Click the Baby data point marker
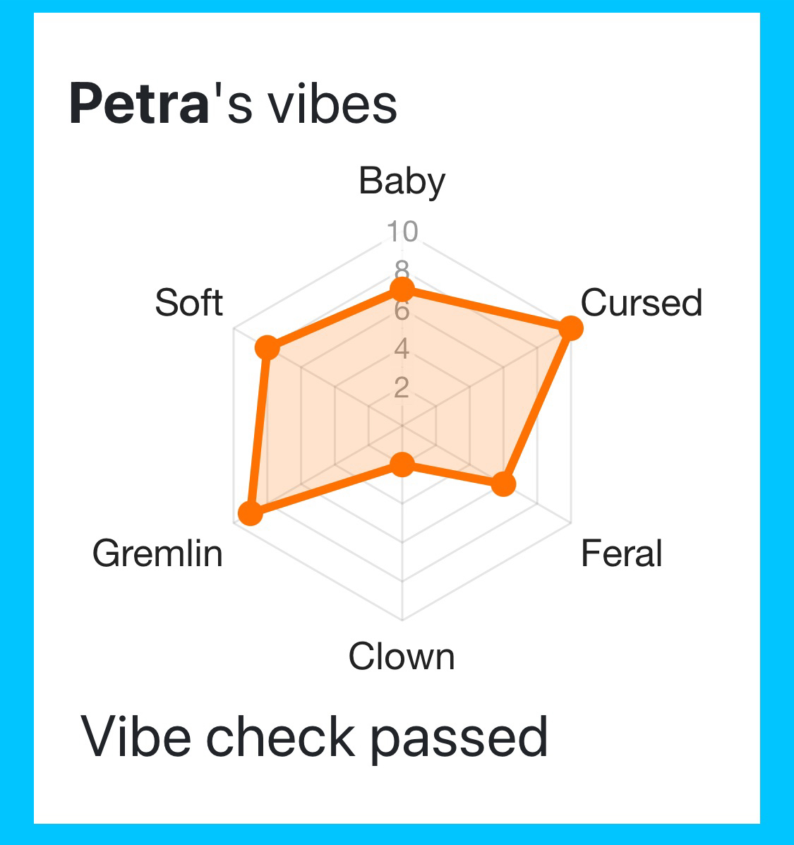The image size is (794, 845). (x=402, y=289)
